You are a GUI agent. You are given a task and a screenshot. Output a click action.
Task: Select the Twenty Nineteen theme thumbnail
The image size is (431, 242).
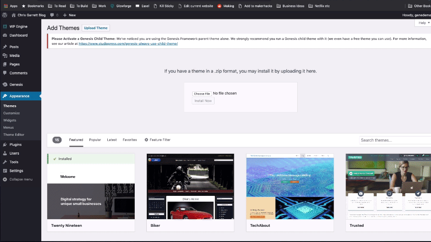pos(91,186)
